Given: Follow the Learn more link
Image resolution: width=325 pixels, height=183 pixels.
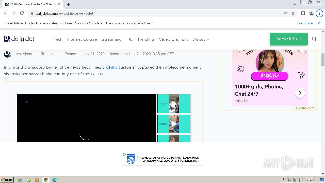Looking at the screenshot, I should click(x=305, y=23).
